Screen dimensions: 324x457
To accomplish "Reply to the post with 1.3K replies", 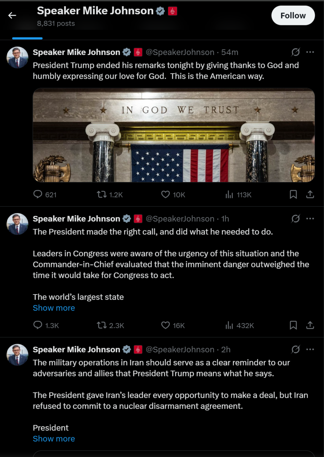I will coord(38,325).
